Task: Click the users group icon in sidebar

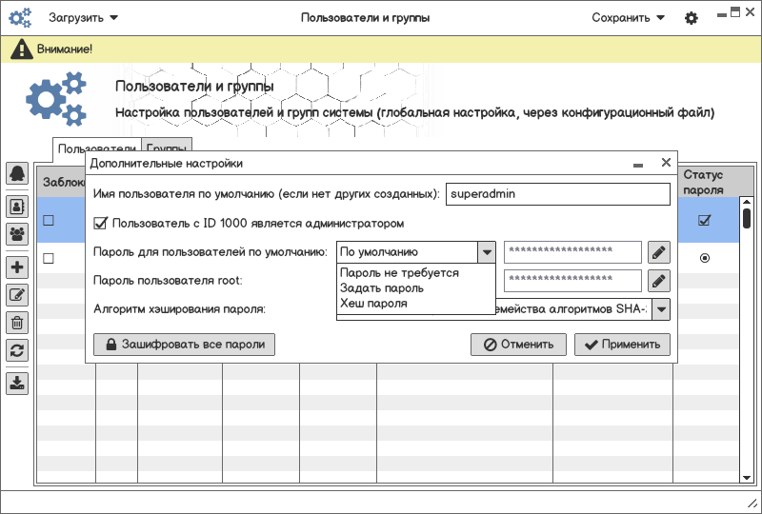Action: (x=17, y=232)
